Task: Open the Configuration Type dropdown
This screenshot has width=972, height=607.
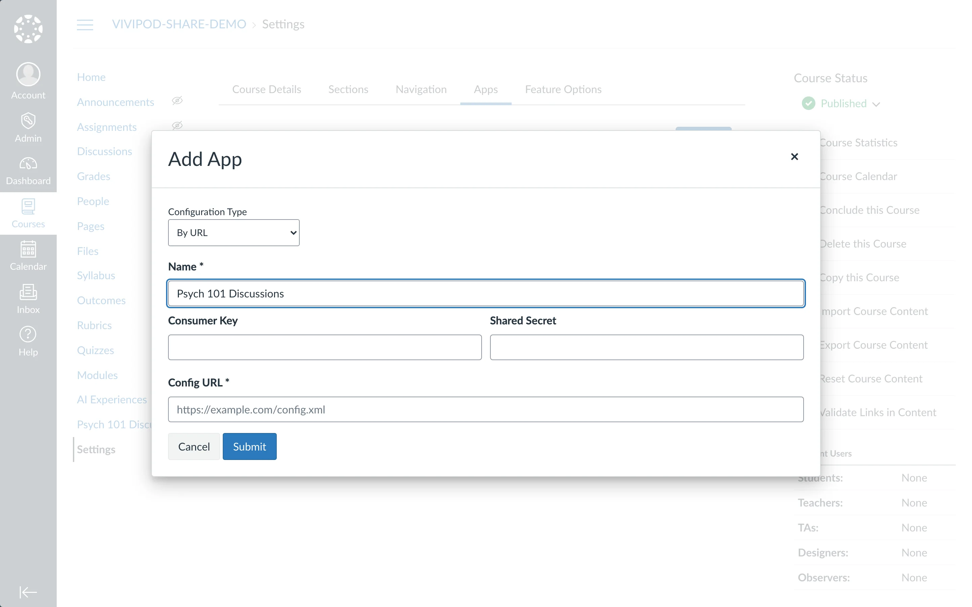Action: (234, 232)
